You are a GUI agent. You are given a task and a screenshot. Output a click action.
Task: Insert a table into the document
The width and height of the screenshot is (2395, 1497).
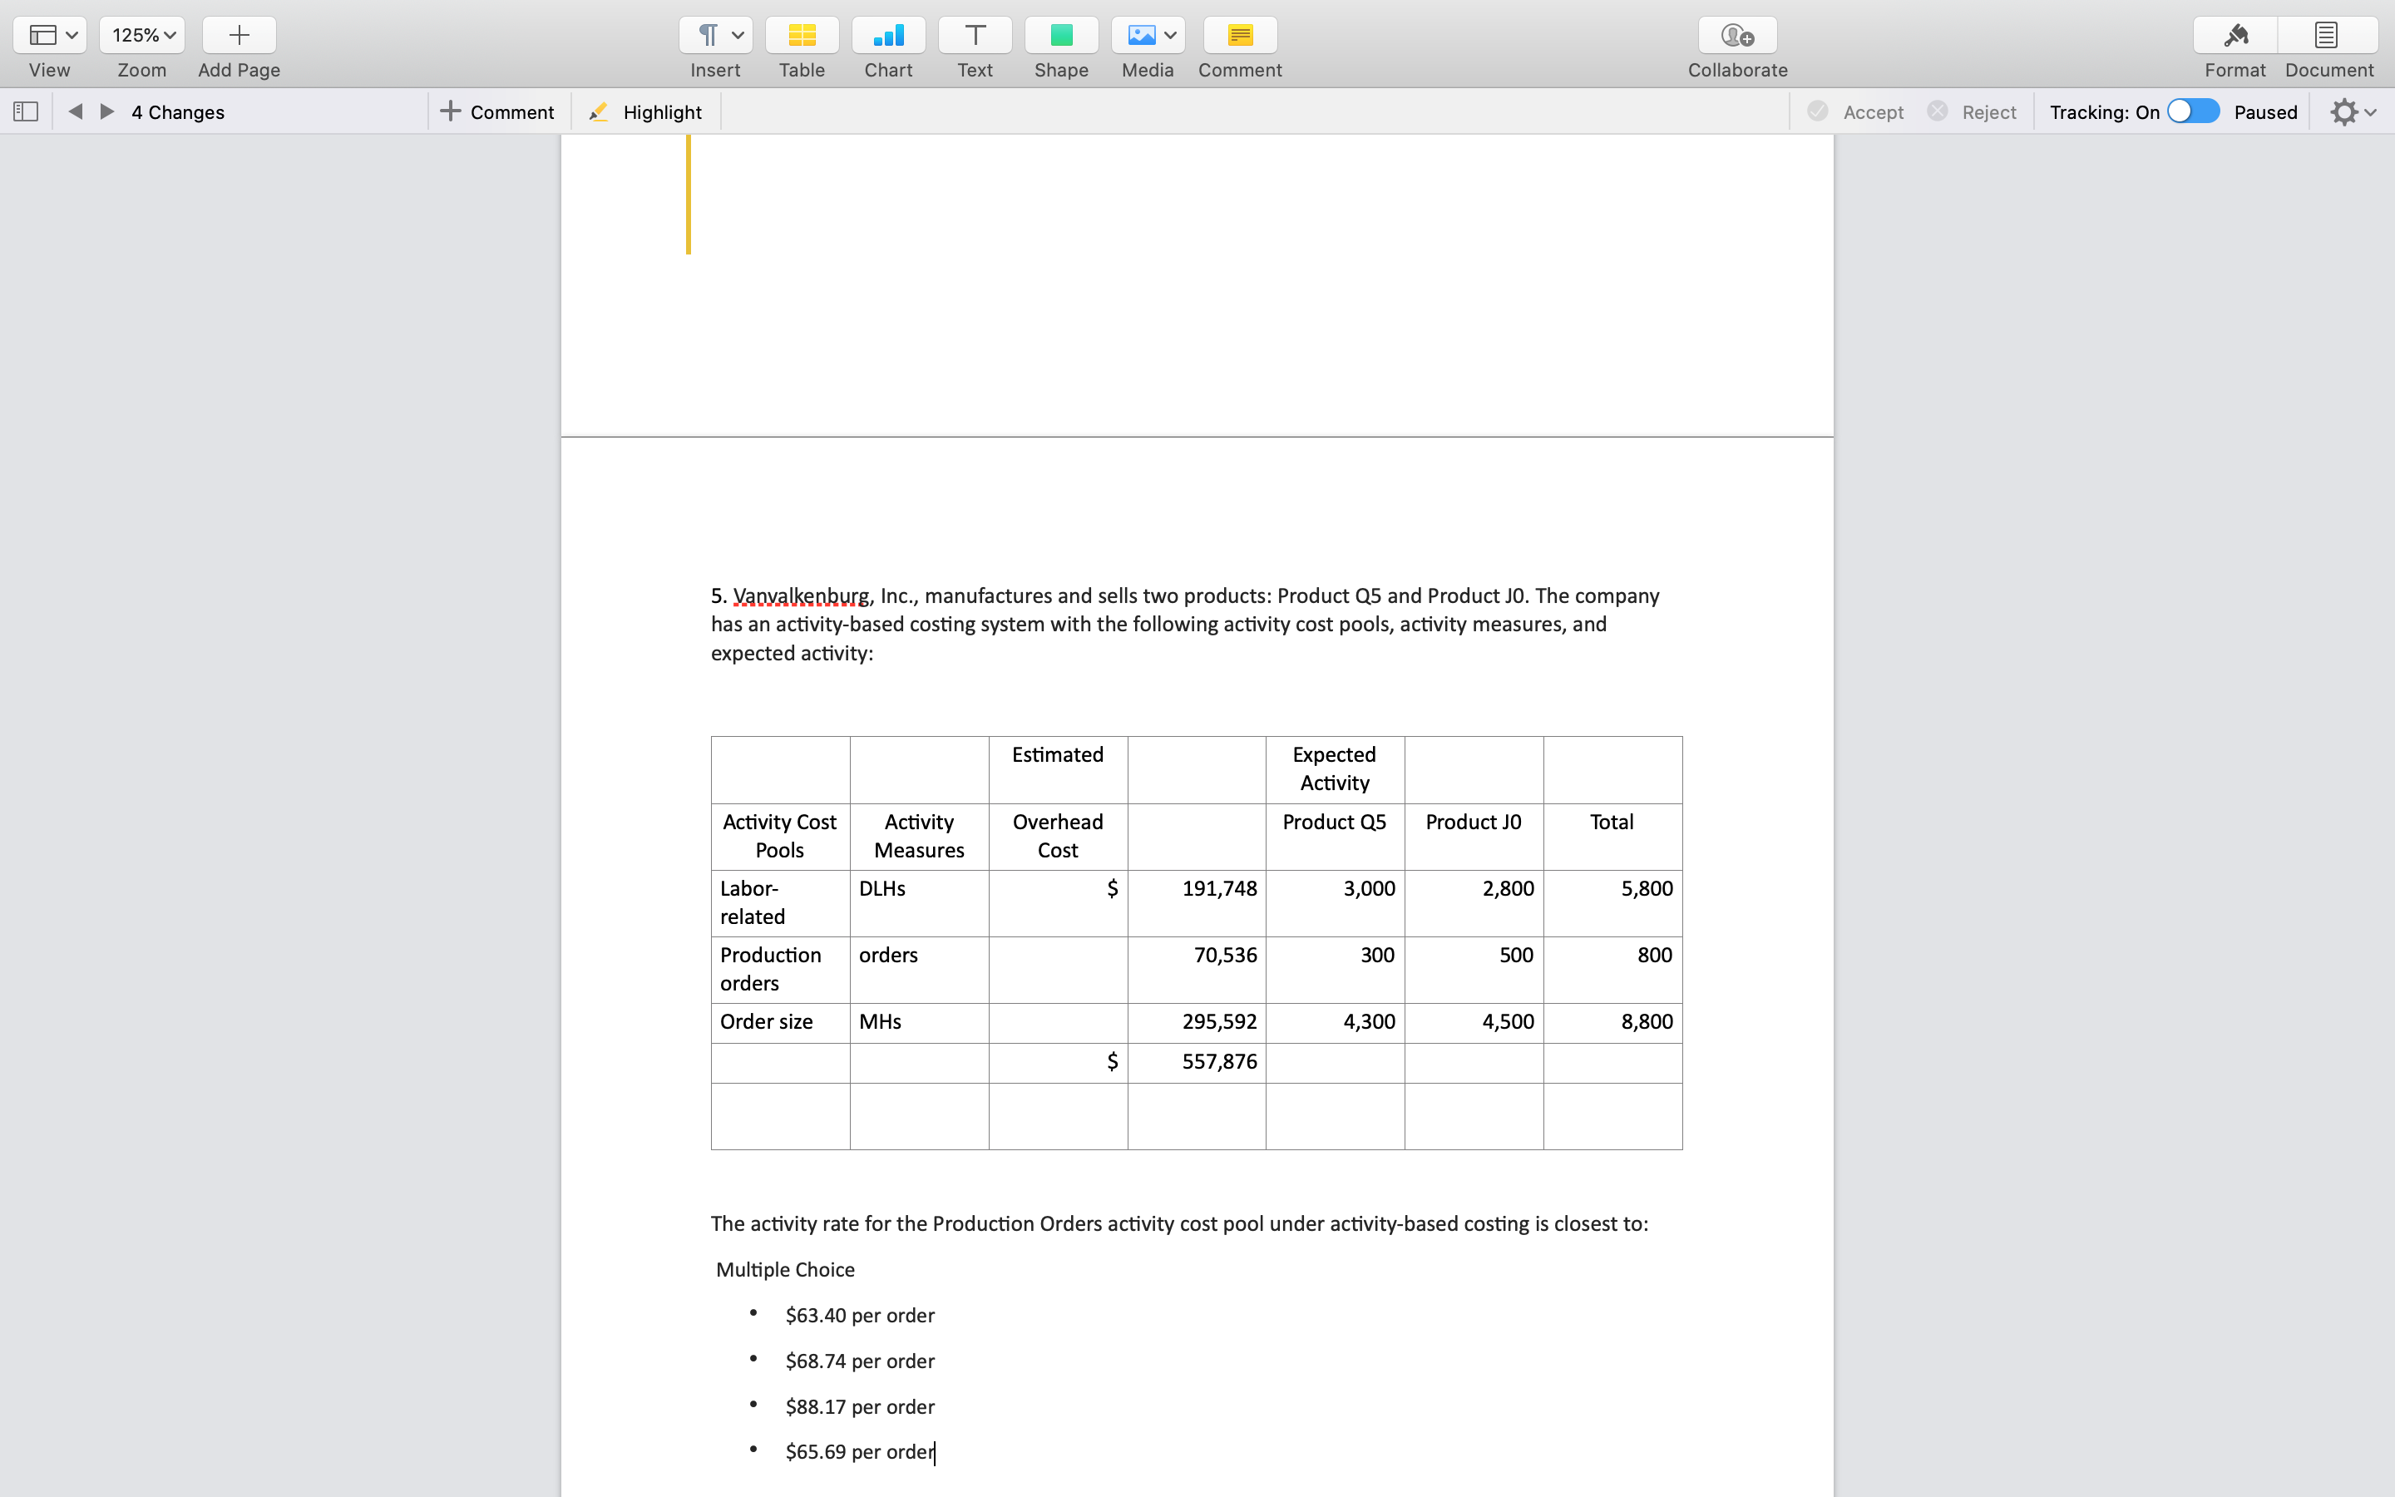(x=801, y=35)
